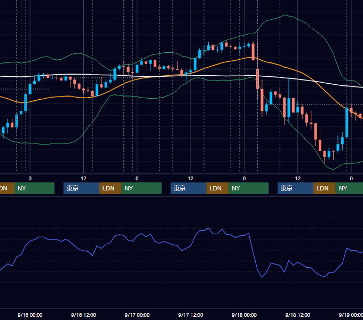Click the NY session block before 9/19 00:00
This screenshot has height=320, width=363.
click(349, 188)
